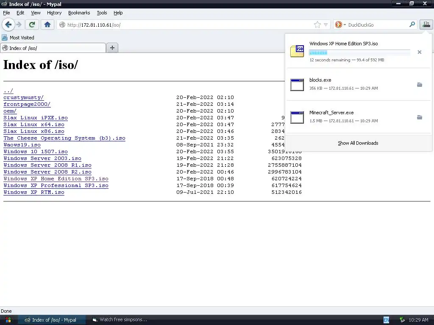Click the 623075328 file size text
434x325 pixels.
(x=287, y=158)
